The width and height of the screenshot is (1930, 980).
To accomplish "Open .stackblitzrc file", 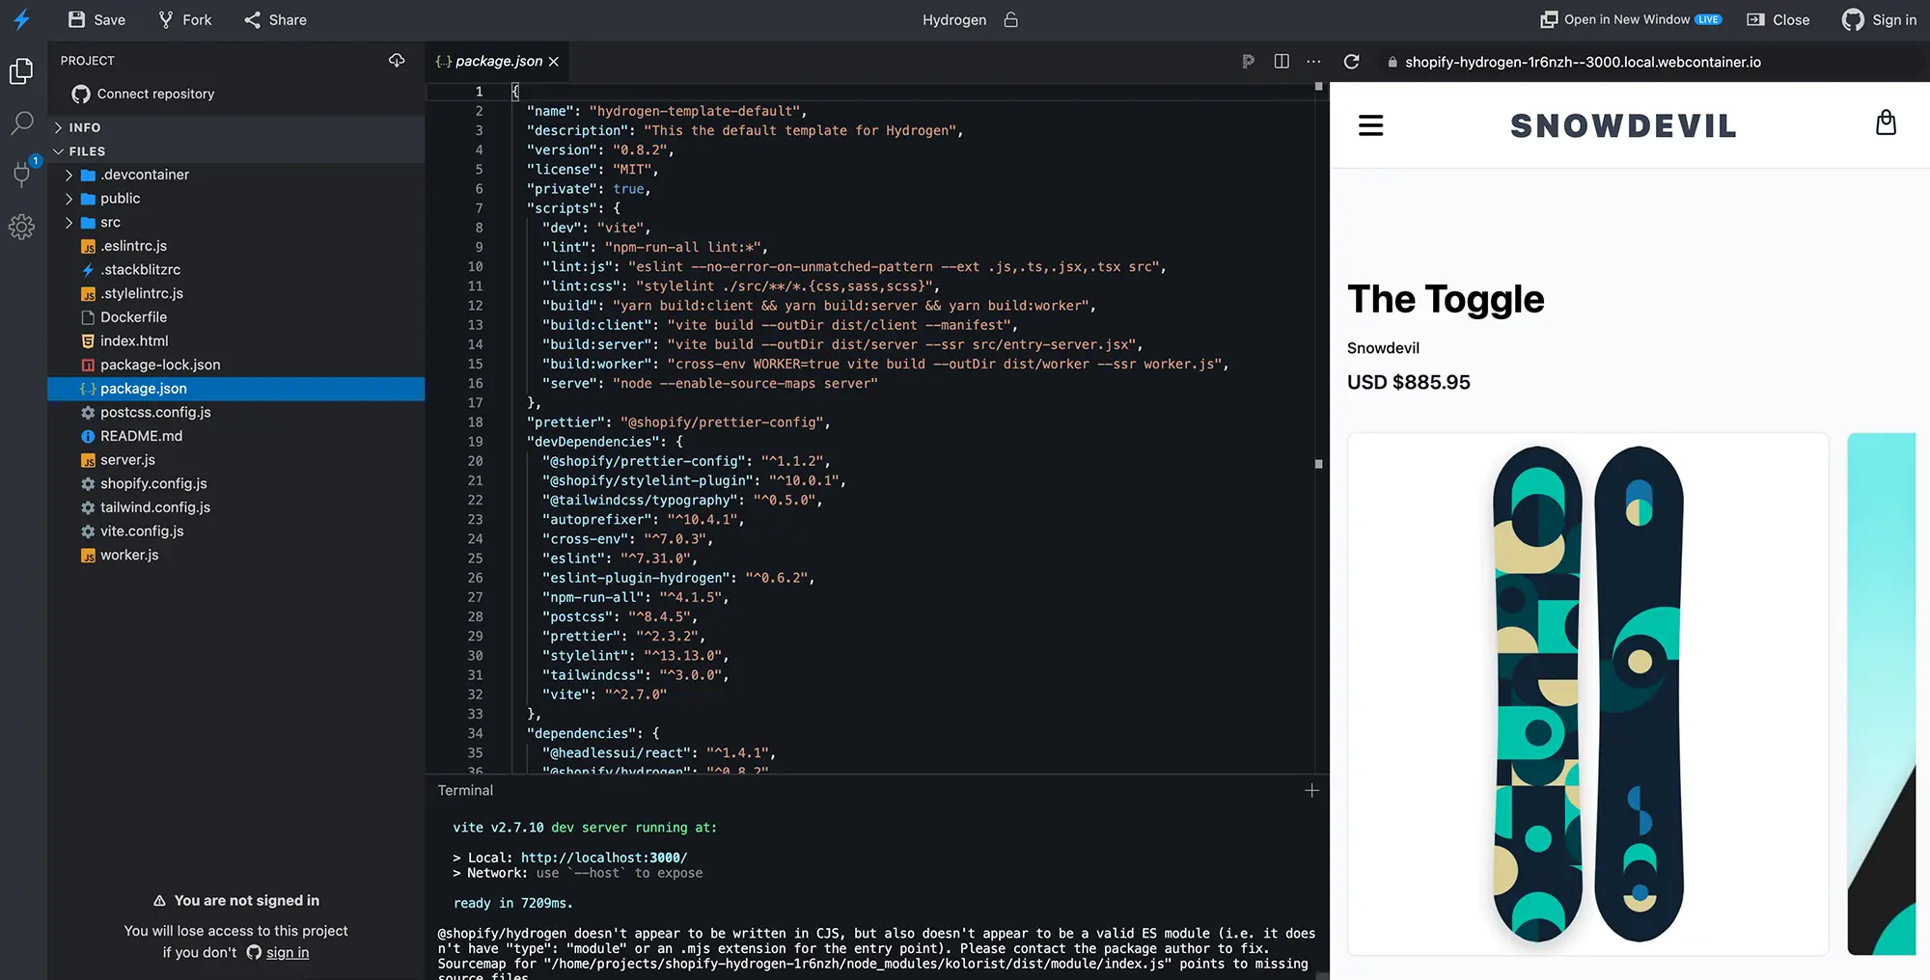I will point(235,270).
